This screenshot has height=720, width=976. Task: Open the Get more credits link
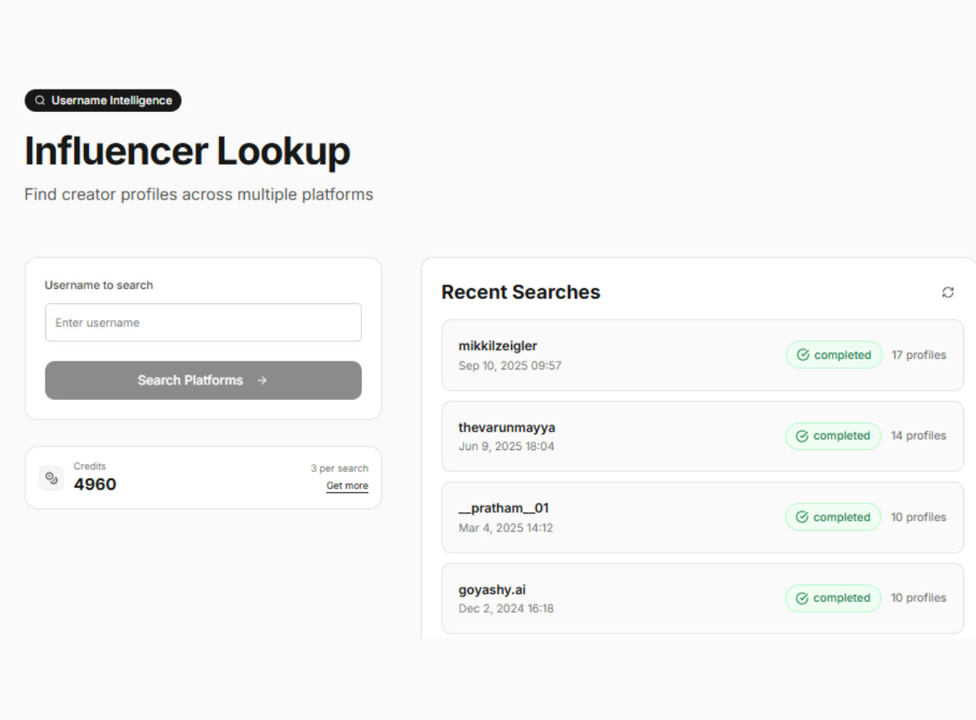[347, 486]
